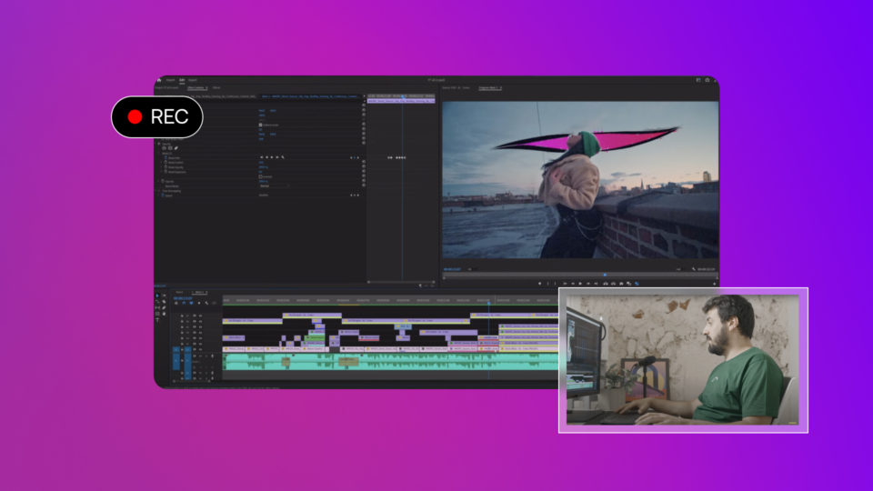The height and width of the screenshot is (491, 873).
Task: Toggle Snap in Timeline
Action: [184, 304]
